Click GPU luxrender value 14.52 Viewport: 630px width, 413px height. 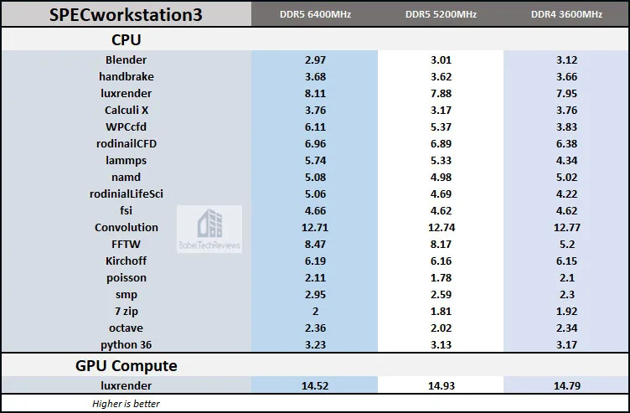click(x=315, y=385)
